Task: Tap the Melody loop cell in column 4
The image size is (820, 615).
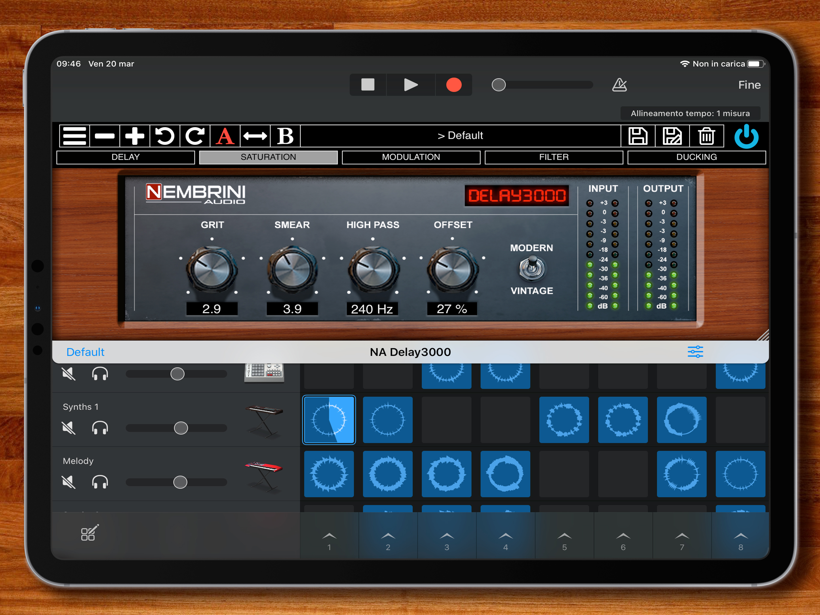Action: (x=505, y=474)
